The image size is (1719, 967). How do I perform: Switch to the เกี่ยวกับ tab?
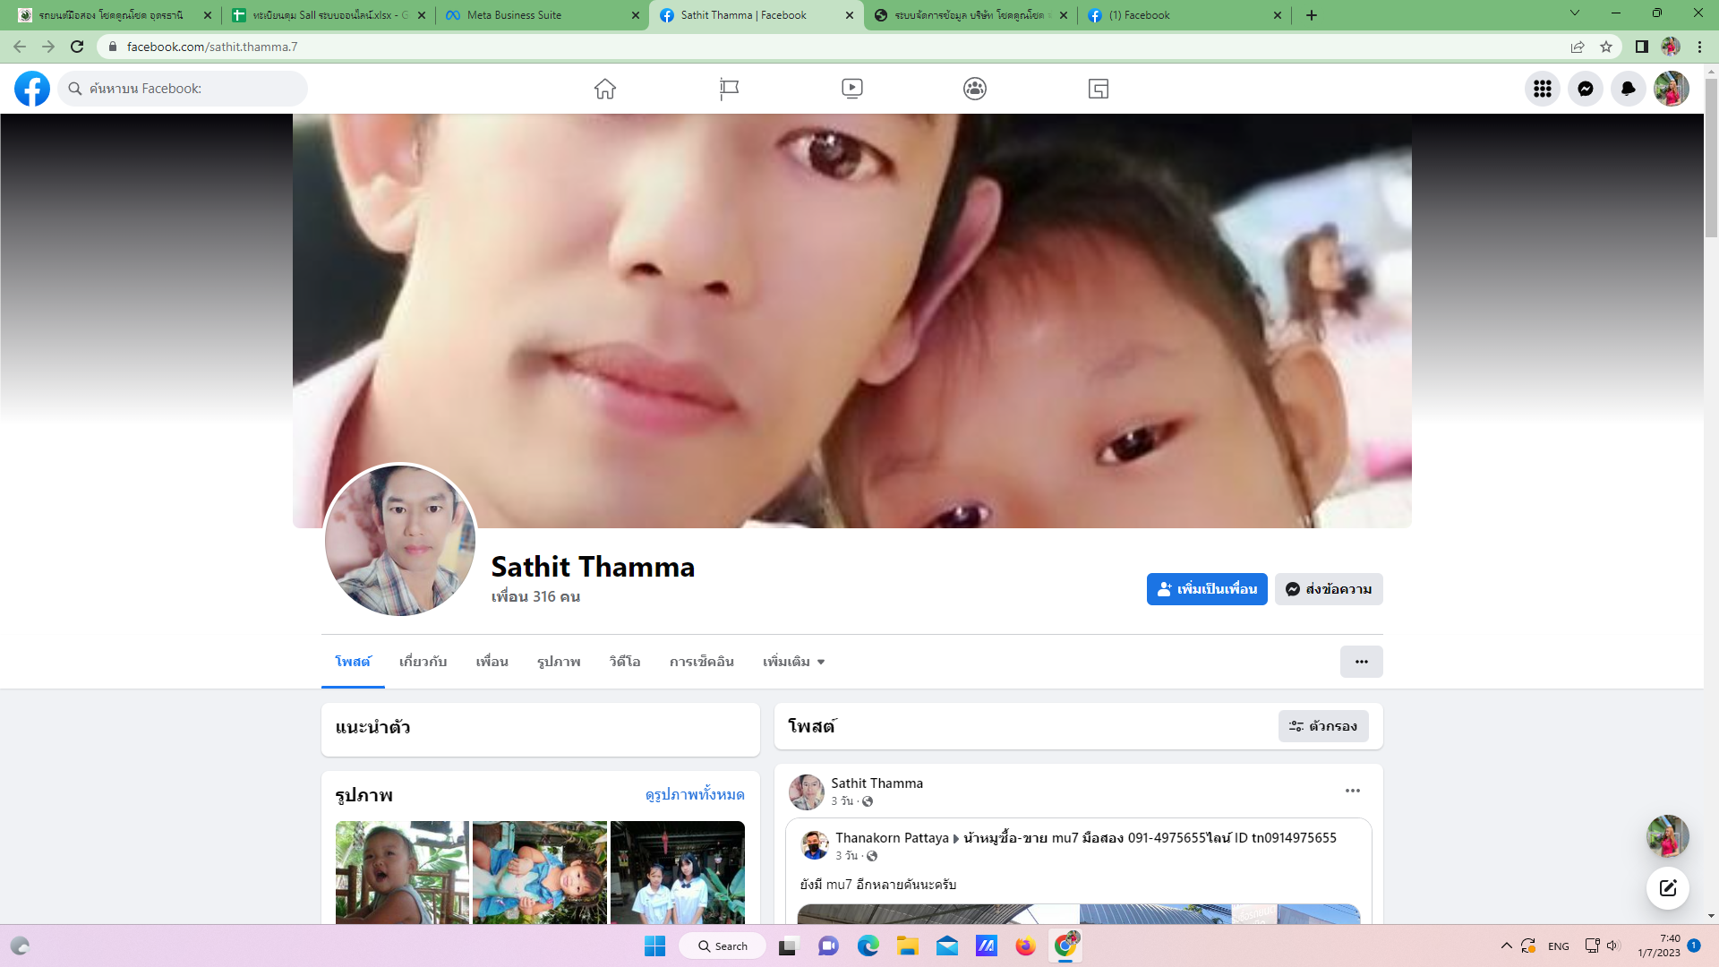click(423, 662)
